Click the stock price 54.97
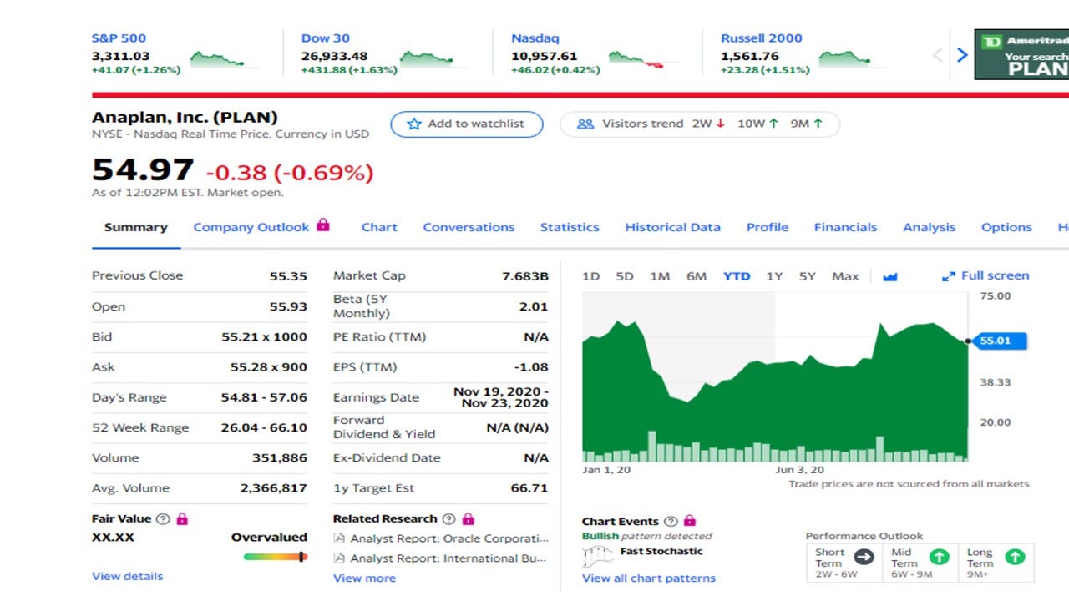The height and width of the screenshot is (601, 1069). [x=143, y=170]
